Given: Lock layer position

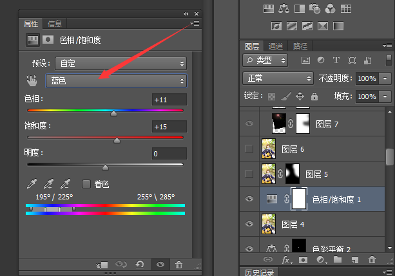Looking at the screenshot, I should point(300,96).
